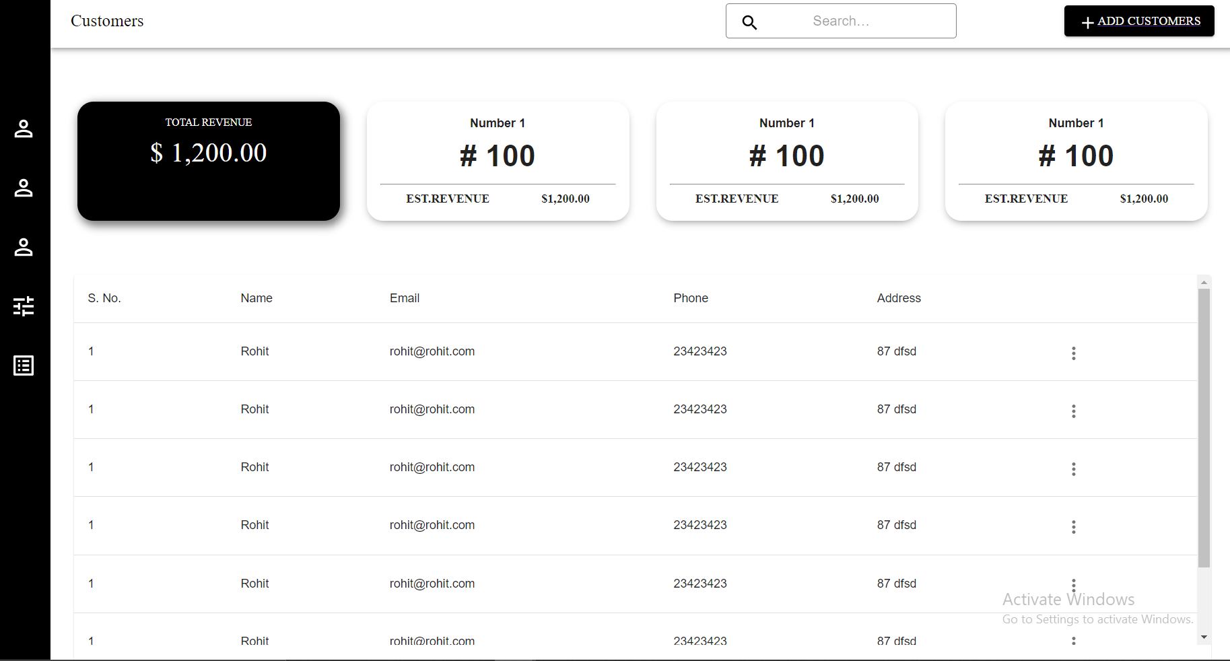Open the row options menu on the third entry
The height and width of the screenshot is (661, 1230).
click(1073, 468)
